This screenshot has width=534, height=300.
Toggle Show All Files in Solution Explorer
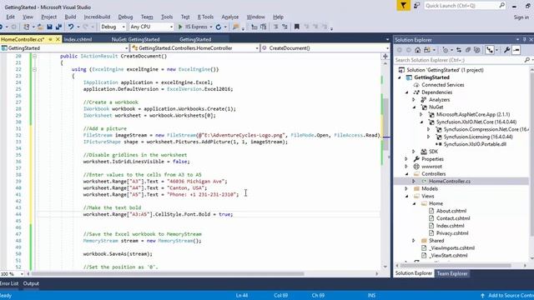pyautogui.click(x=476, y=50)
